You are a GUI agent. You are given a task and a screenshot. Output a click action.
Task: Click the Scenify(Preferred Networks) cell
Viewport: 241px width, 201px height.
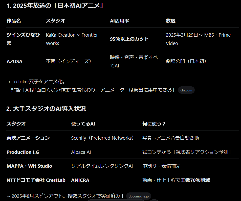[102, 138]
